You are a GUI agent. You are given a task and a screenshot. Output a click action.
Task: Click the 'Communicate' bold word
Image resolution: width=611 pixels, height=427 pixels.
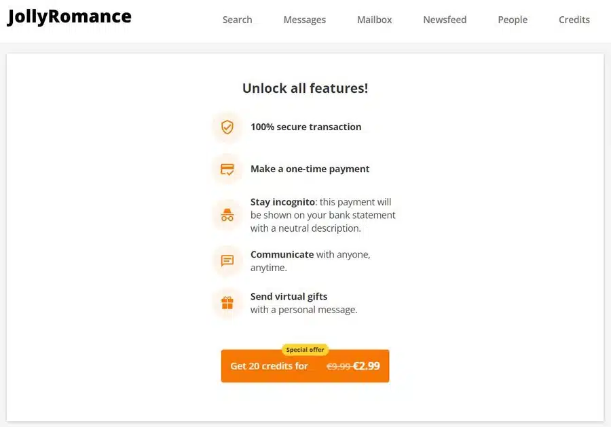pos(282,254)
